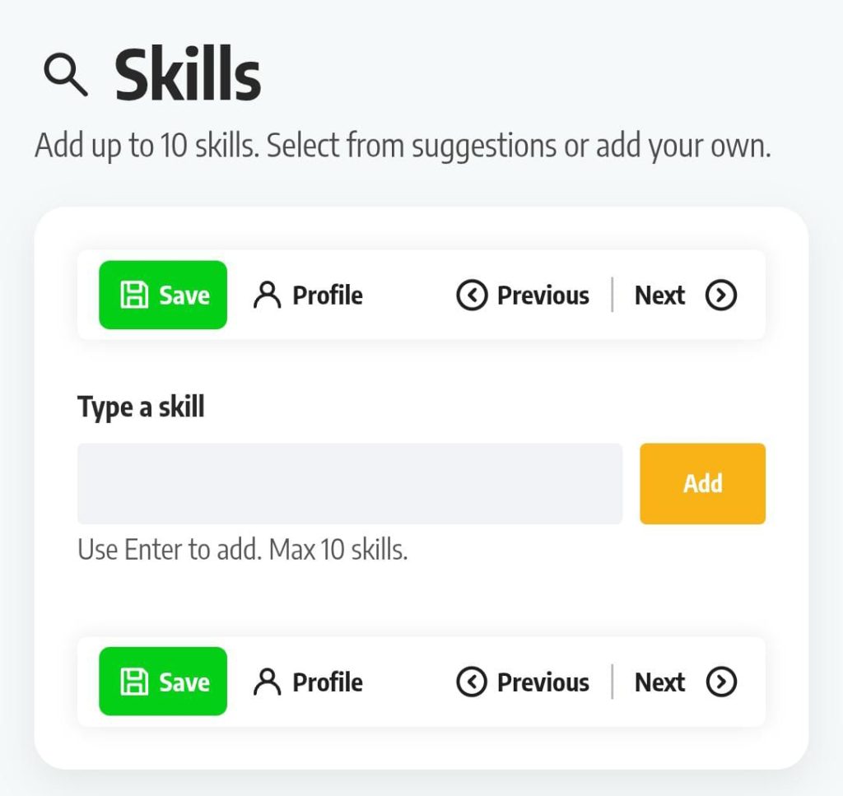Click the left chevron circle icon in the lower toolbar
The width and height of the screenshot is (843, 796).
point(472,682)
